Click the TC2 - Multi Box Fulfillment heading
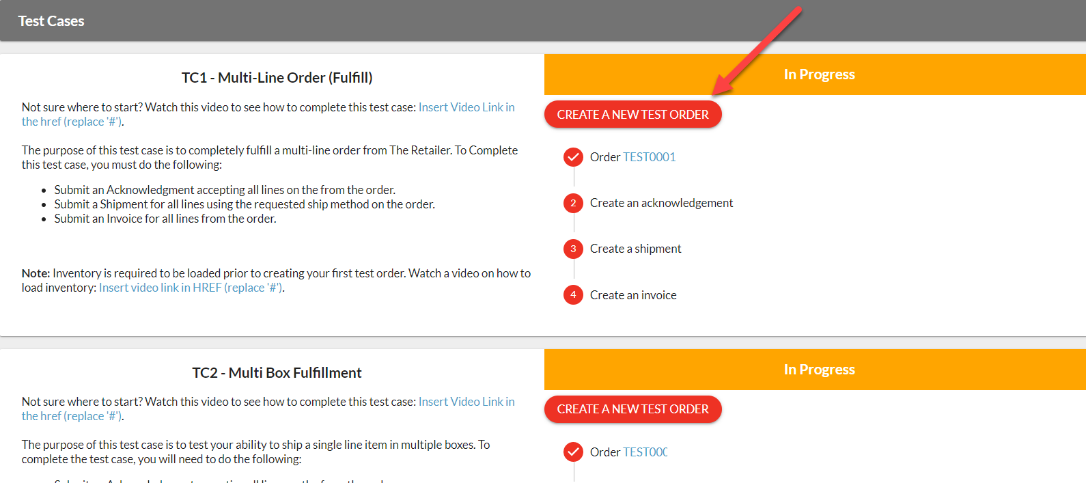Image resolution: width=1086 pixels, height=483 pixels. 277,373
